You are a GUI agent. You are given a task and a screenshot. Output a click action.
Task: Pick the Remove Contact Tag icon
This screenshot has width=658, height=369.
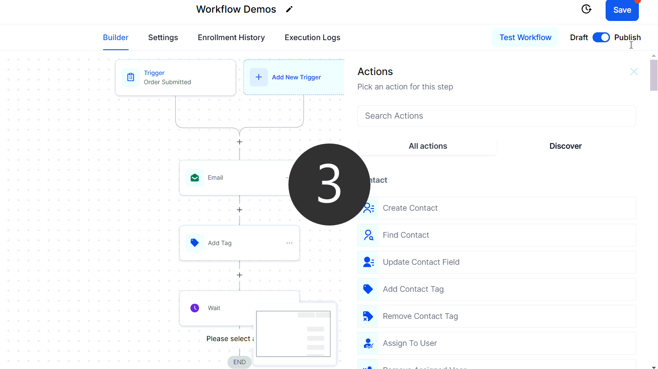coord(368,316)
